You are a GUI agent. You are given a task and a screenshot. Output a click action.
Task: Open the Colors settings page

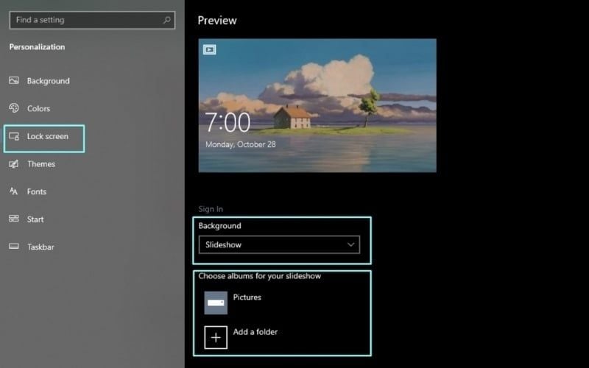tap(38, 108)
